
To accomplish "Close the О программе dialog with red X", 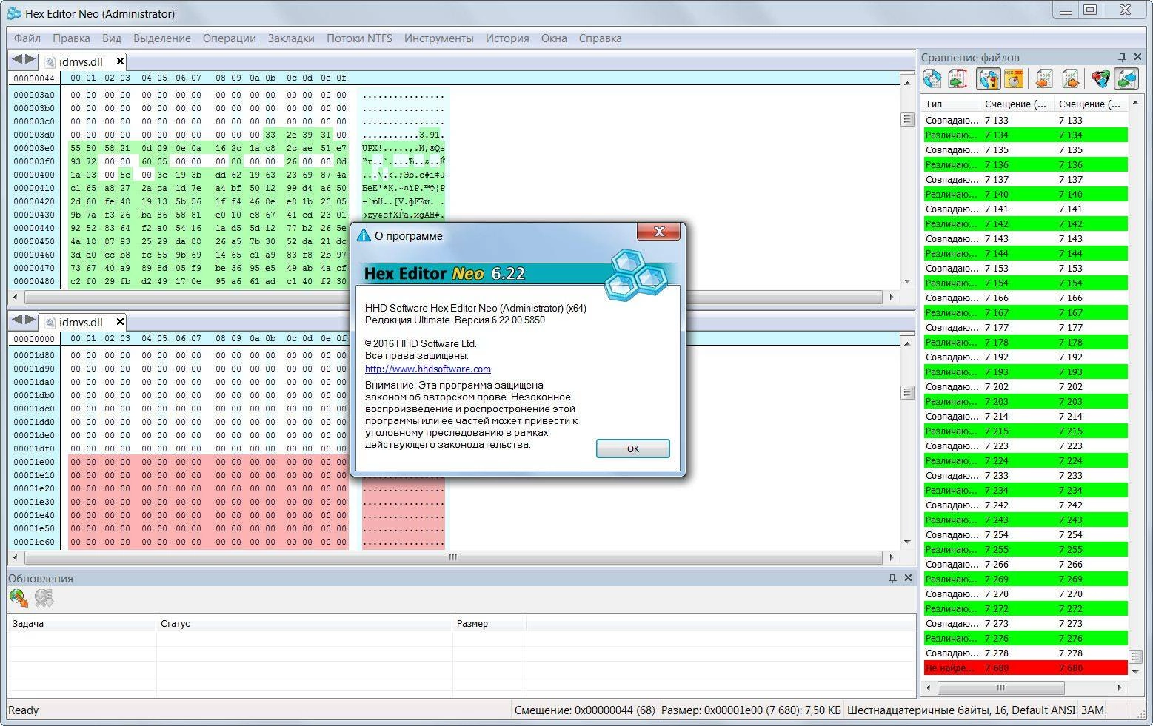I will click(658, 232).
